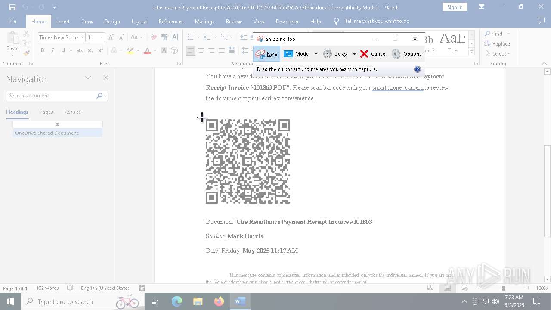This screenshot has height=310, width=551.
Task: Open Clipboard pane launcher
Action: pyautogui.click(x=31, y=64)
